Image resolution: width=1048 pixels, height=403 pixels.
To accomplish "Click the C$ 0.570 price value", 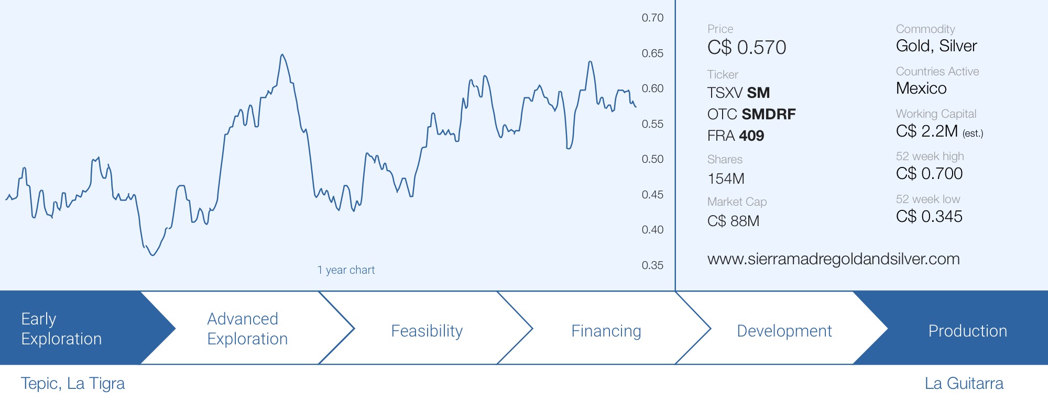I will (747, 48).
